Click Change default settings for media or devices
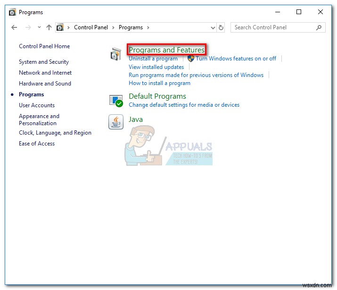The width and height of the screenshot is (337, 290). coord(184,105)
